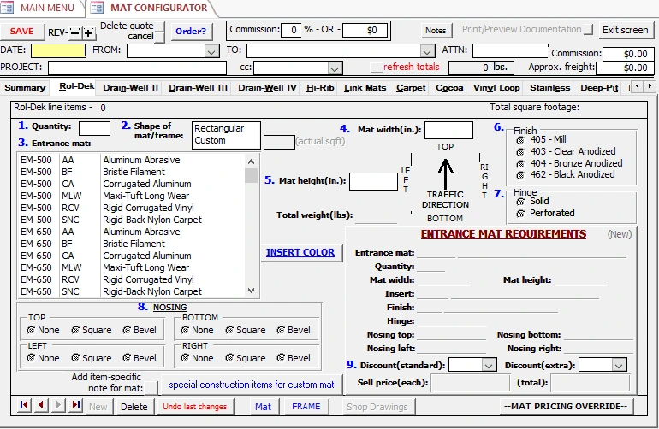Image resolution: width=659 pixels, height=429 pixels.
Task: Set LEFT nosing to None
Action: tap(31, 358)
